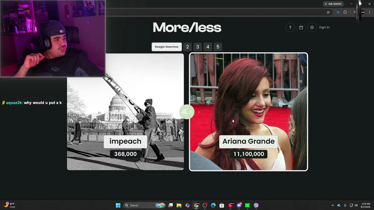The width and height of the screenshot is (374, 210).
Task: Show hidden system tray icons
Action: tap(333, 205)
